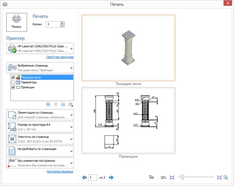
Task: Open Не разбивать по страницам dropdown
Action: tap(40, 151)
